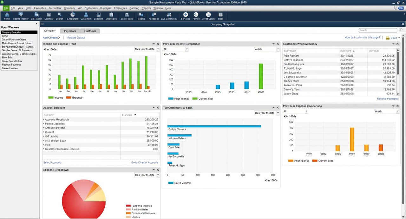Open the Lists menu
Screen dimensions: 406x219
(29, 8)
